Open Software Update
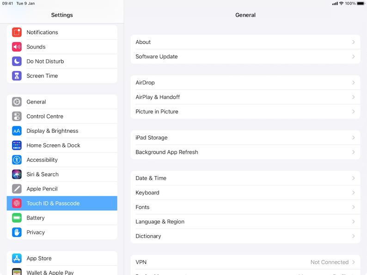 pyautogui.click(x=245, y=57)
